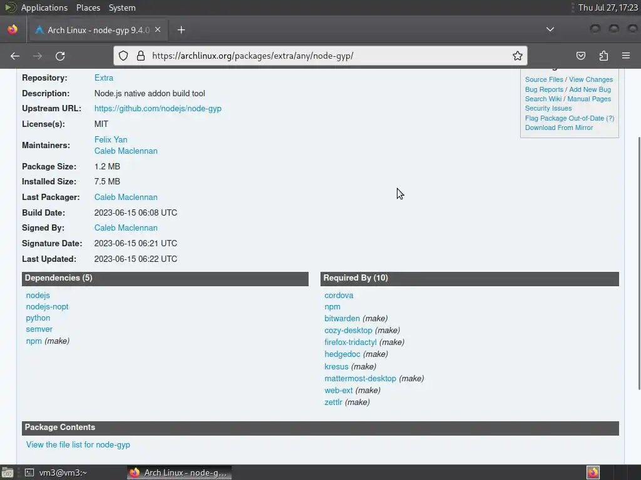This screenshot has height=480, width=641.
Task: Open nodejs-nopt dependency
Action: (x=47, y=306)
